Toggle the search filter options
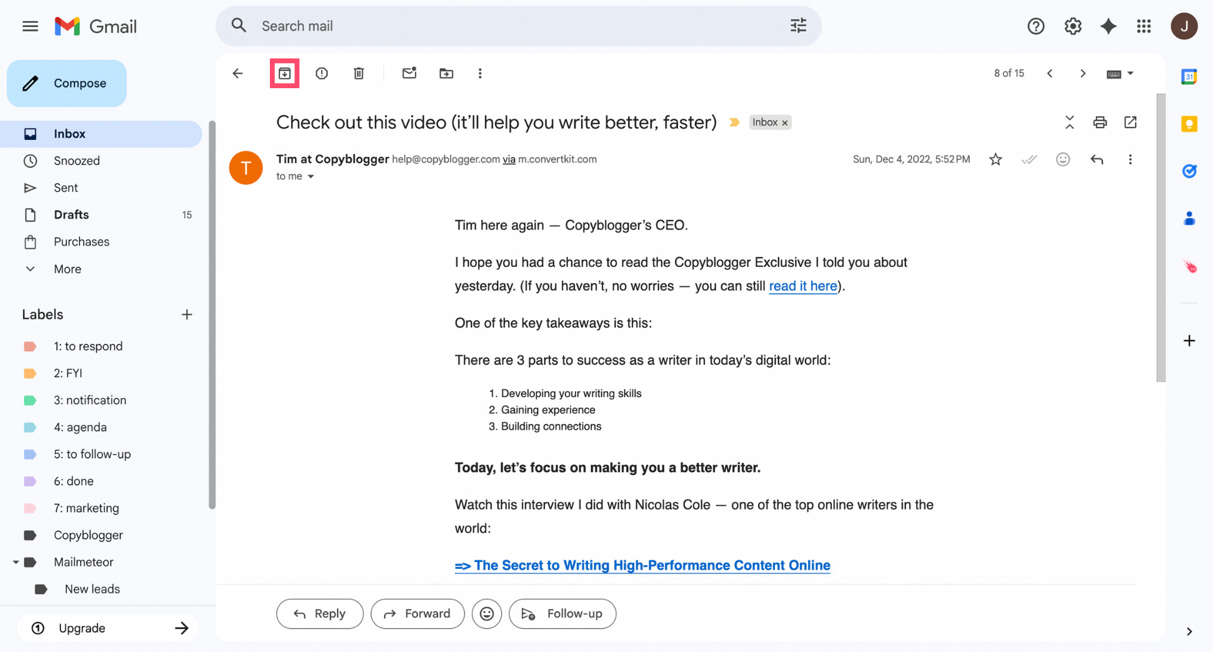 pyautogui.click(x=798, y=26)
